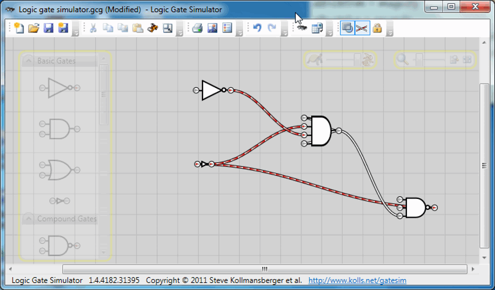This screenshot has height=290, width=495.
Task: Click the scroll-right arrow at bottom
Action: coord(472,269)
